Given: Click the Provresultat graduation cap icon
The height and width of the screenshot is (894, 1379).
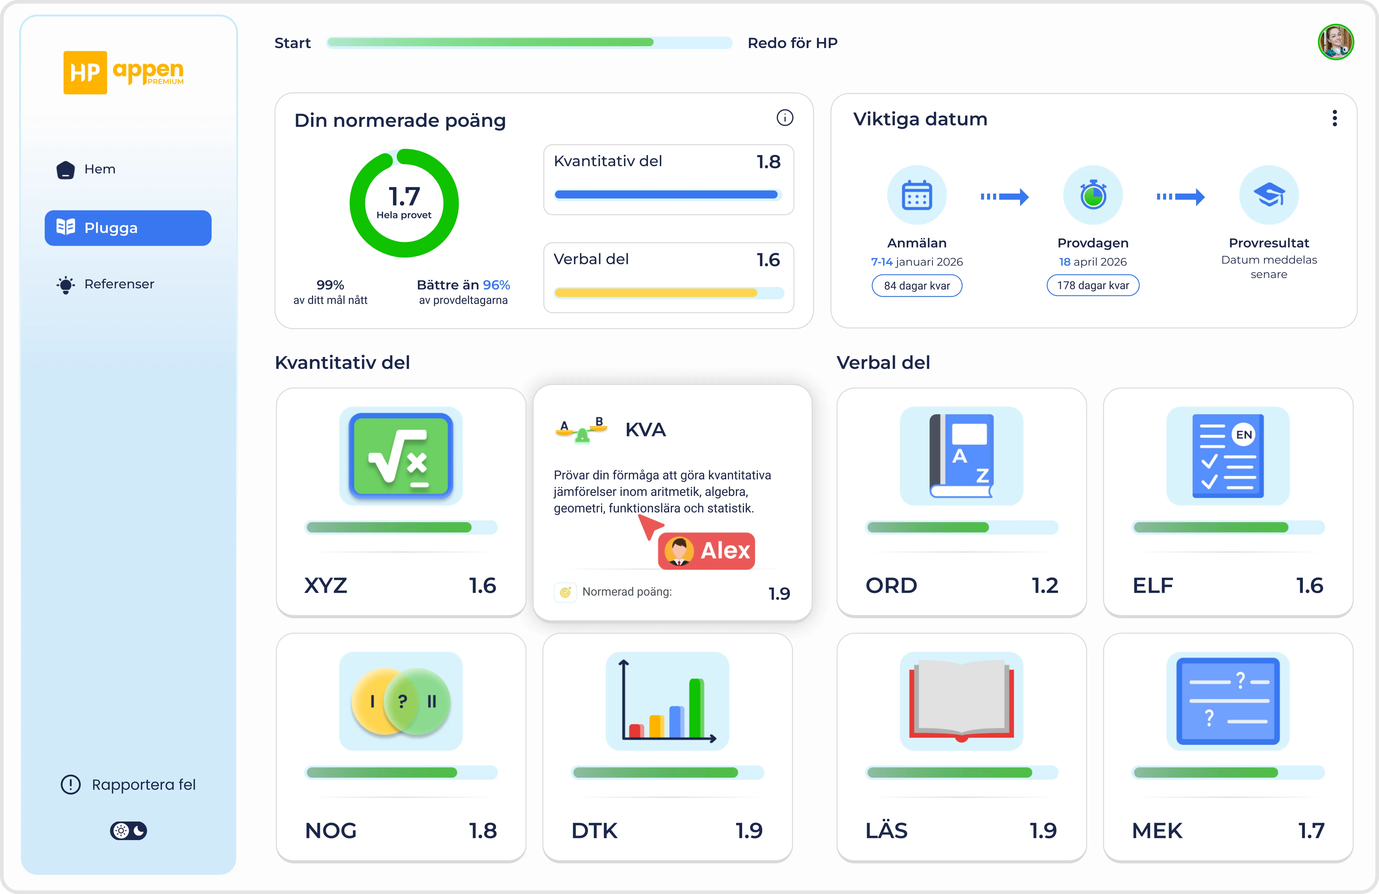Looking at the screenshot, I should 1268,195.
